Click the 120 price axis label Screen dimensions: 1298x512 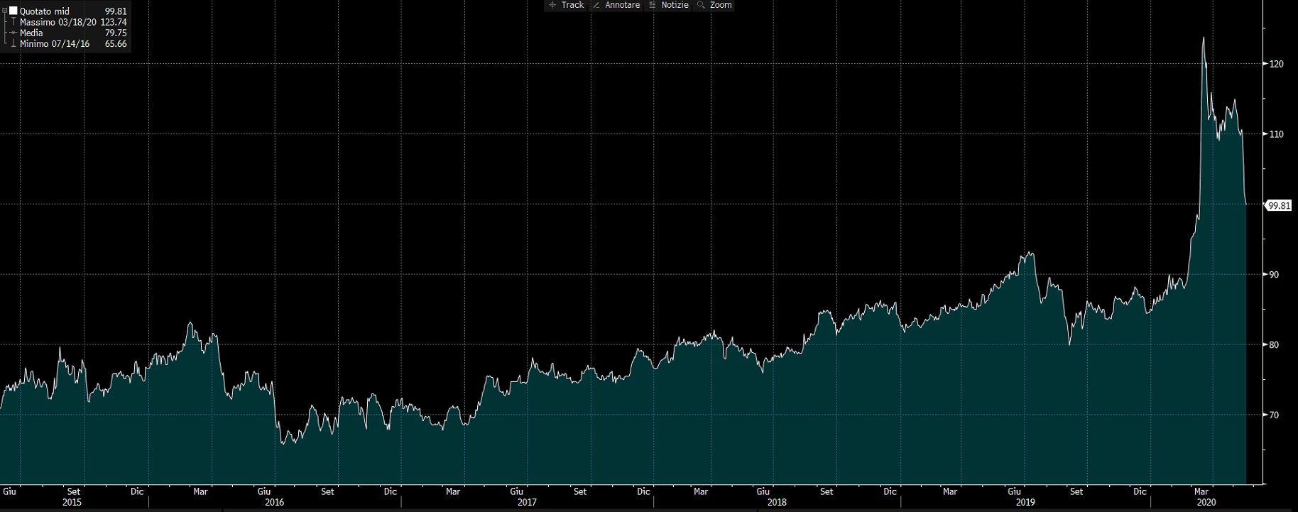tap(1276, 64)
